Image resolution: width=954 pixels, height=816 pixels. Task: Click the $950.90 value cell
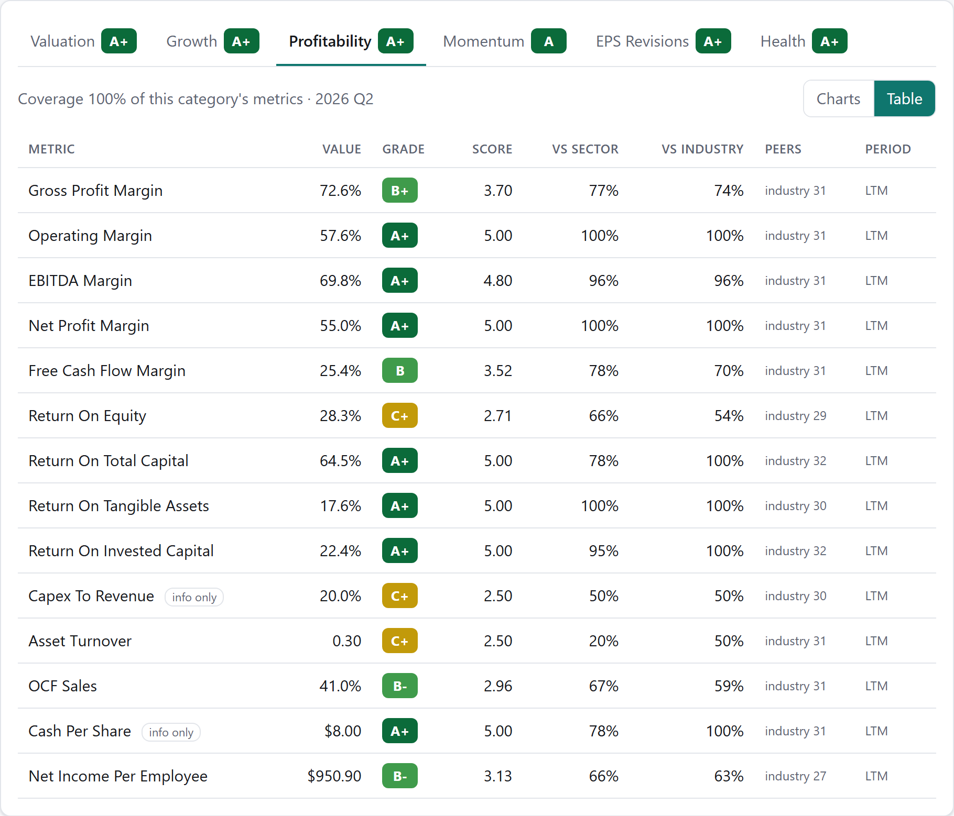coord(334,776)
